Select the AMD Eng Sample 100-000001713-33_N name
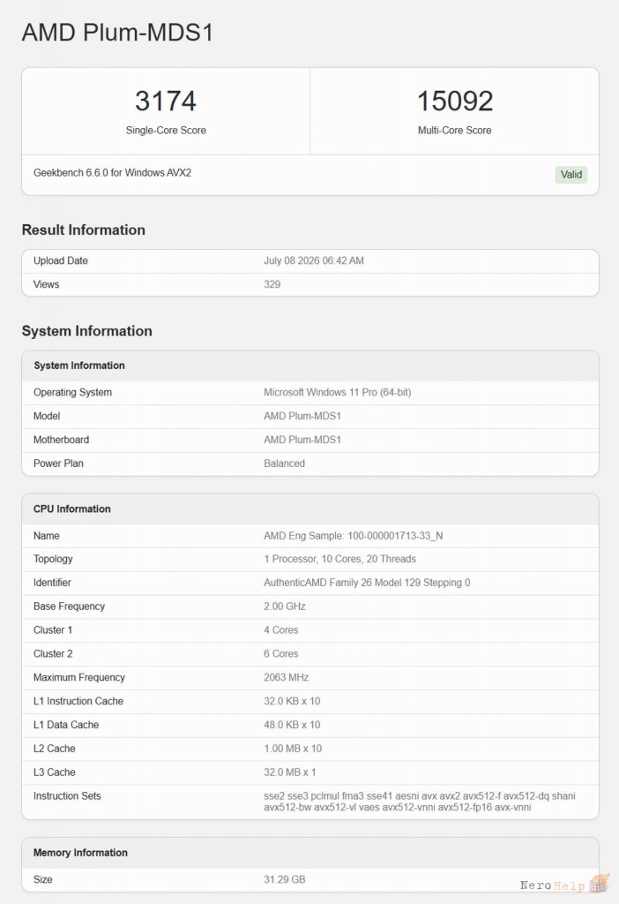This screenshot has width=619, height=904. tap(353, 536)
